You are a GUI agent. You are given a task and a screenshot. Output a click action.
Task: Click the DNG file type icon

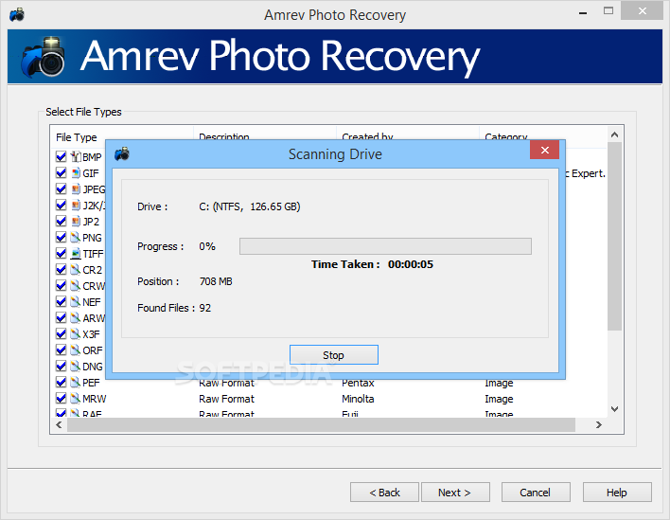tap(76, 367)
